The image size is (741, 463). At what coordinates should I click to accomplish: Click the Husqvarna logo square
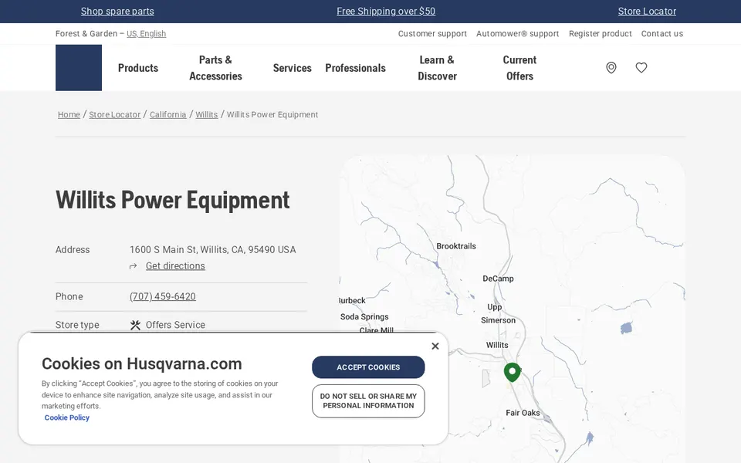(x=79, y=68)
